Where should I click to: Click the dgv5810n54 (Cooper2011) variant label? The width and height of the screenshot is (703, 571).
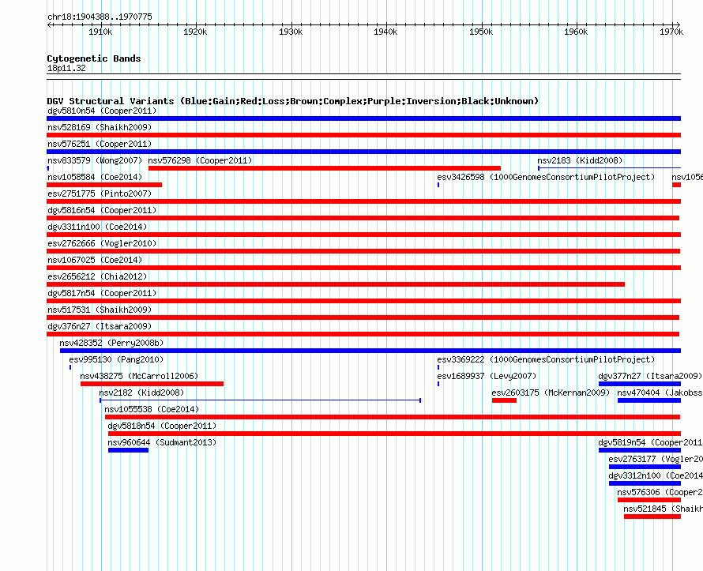[102, 111]
